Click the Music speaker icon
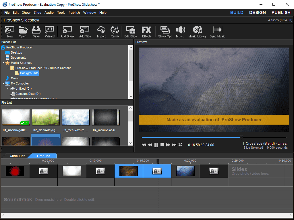This screenshot has height=220, width=294. (180, 32)
